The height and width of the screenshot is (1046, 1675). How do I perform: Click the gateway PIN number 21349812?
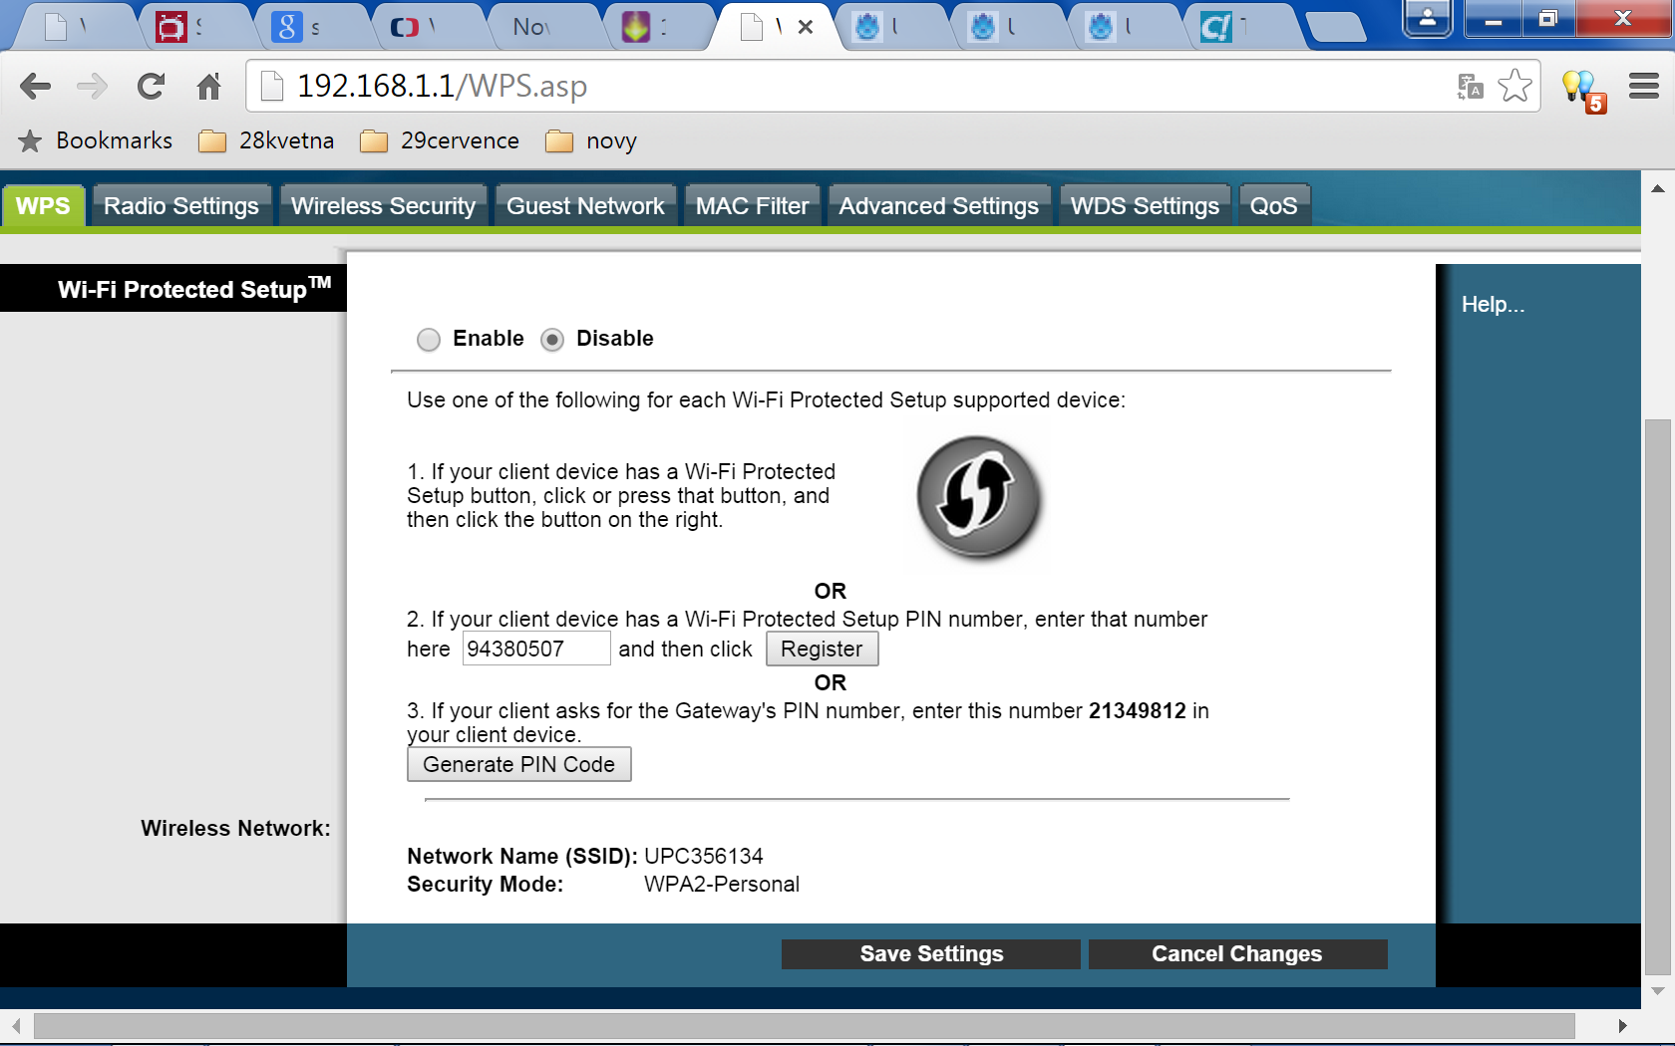coord(1138,710)
